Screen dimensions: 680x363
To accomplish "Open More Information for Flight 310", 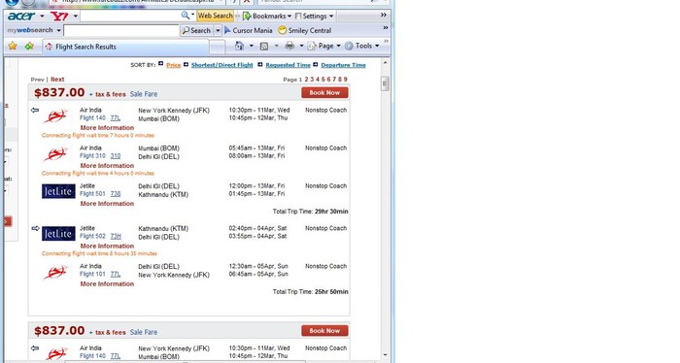I will 107,165.
